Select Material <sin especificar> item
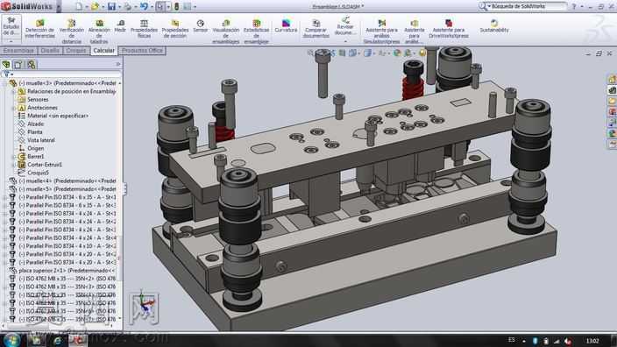Screen dimensions: 617x347 [x=58, y=116]
